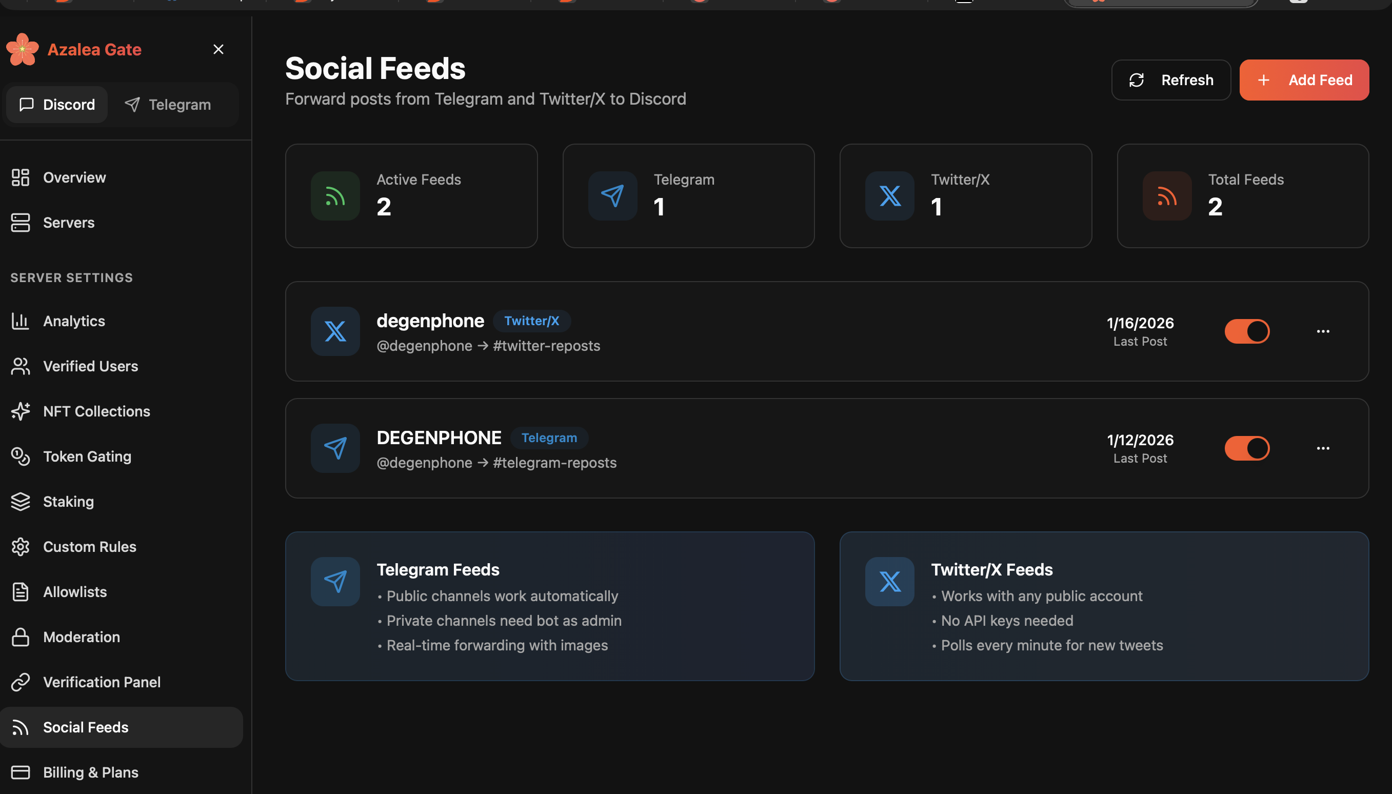Click the Staking layers icon
Viewport: 1392px width, 794px height.
pos(20,501)
